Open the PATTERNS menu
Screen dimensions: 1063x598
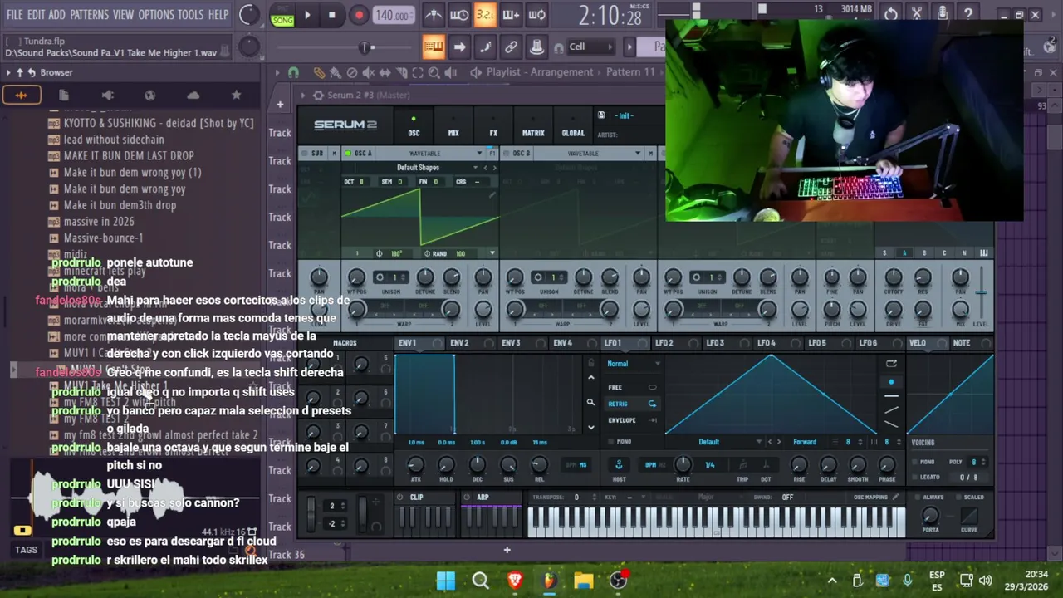point(89,15)
